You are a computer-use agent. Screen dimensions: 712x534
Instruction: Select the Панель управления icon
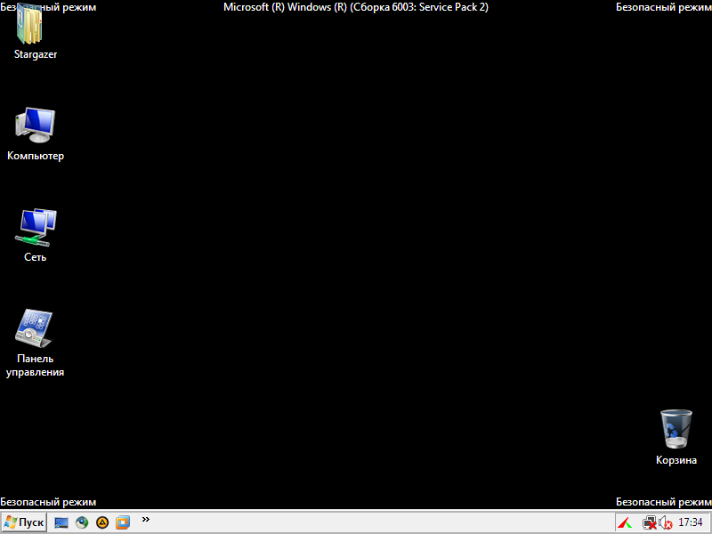(35, 344)
